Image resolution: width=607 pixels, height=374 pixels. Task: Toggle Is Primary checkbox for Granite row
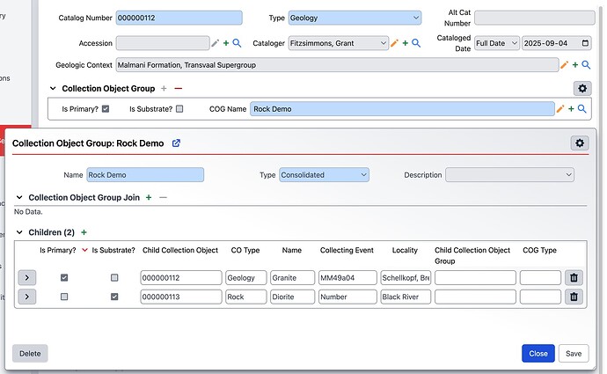pyautogui.click(x=64, y=278)
